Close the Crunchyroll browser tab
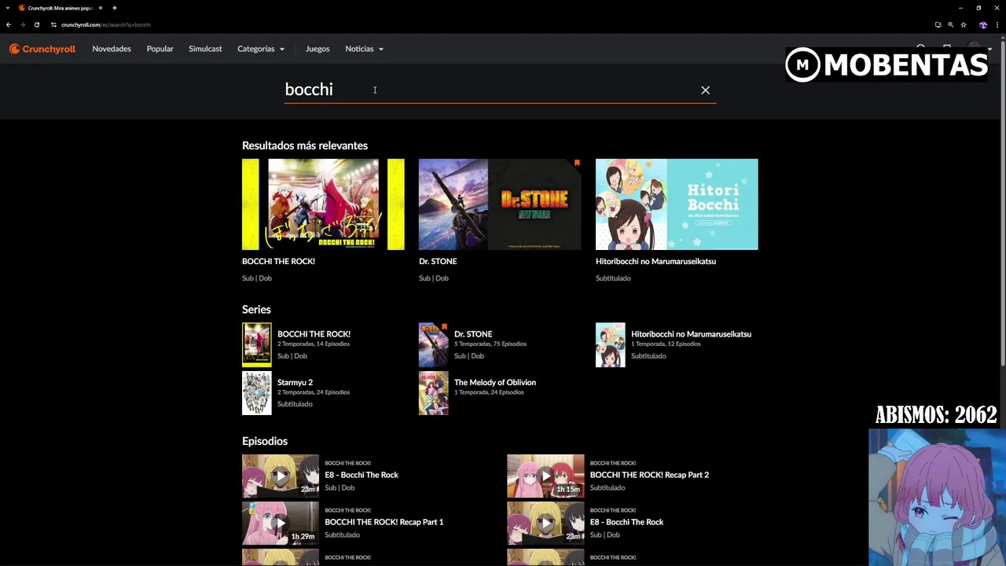 100,8
